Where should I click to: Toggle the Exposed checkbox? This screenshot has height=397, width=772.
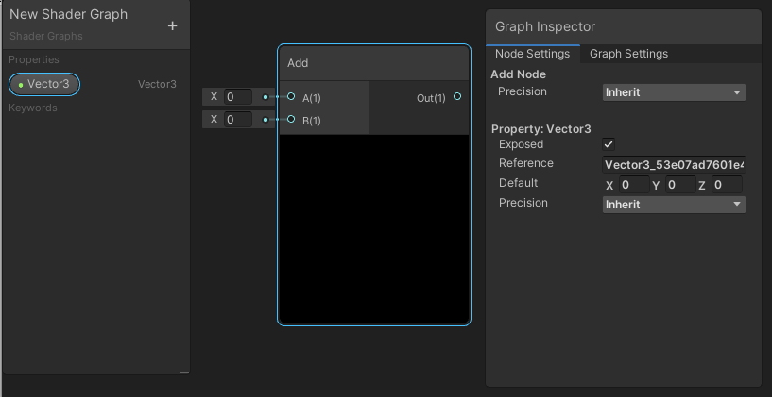(x=609, y=144)
